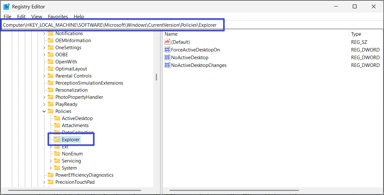Screen dimensions: 384x195
Task: Click the Explorer folder icon
Action: coord(57,139)
